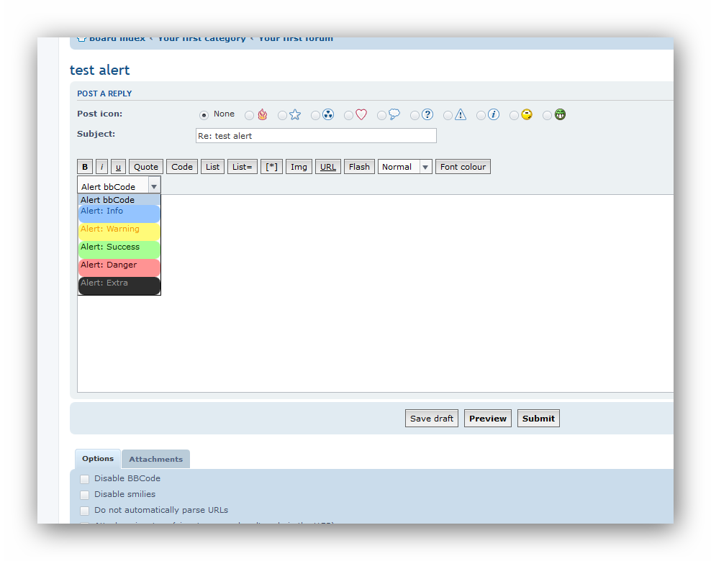Screen dimensions: 711x561
Task: Select the radioactive post icon
Action: (x=328, y=114)
